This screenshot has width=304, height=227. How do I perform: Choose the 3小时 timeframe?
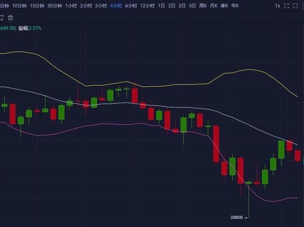coord(101,6)
